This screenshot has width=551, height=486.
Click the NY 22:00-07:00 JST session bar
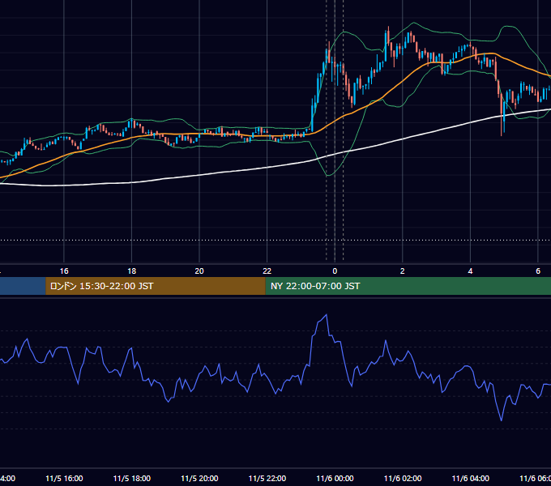[408, 286]
